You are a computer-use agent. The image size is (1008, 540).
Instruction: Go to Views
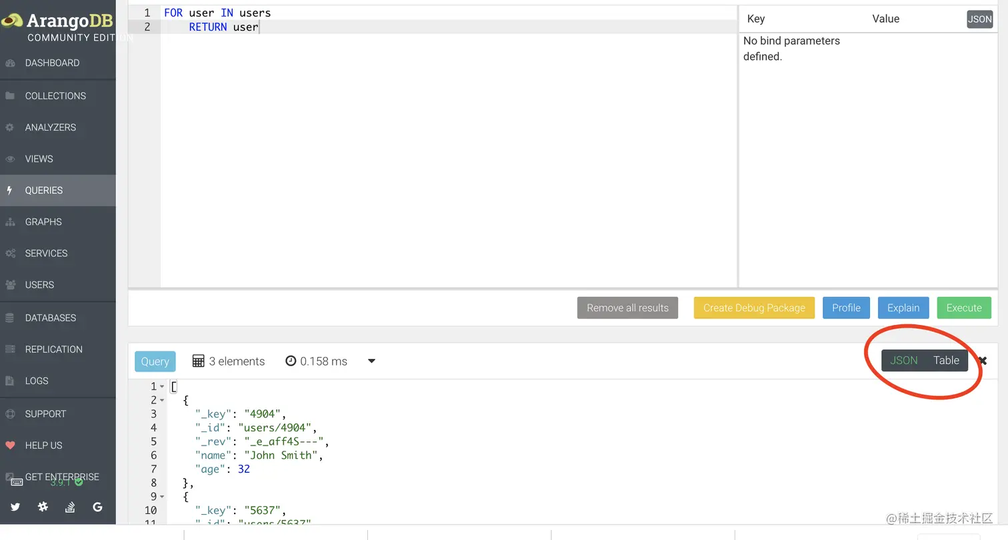(57, 159)
